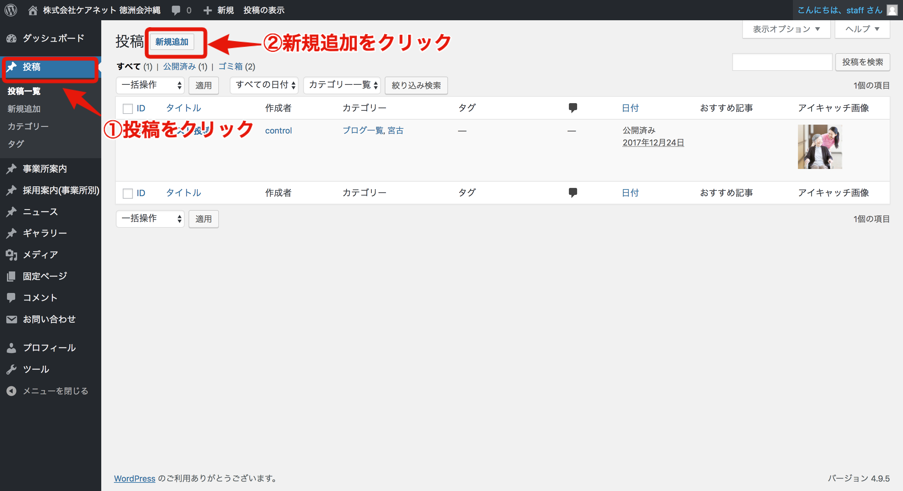Open お問い合わせ via the envelope icon

click(11, 319)
